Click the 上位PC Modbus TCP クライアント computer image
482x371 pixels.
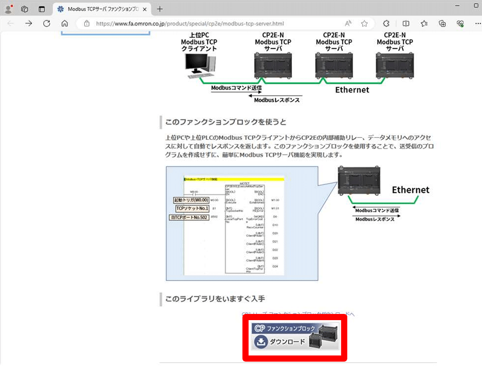click(200, 66)
